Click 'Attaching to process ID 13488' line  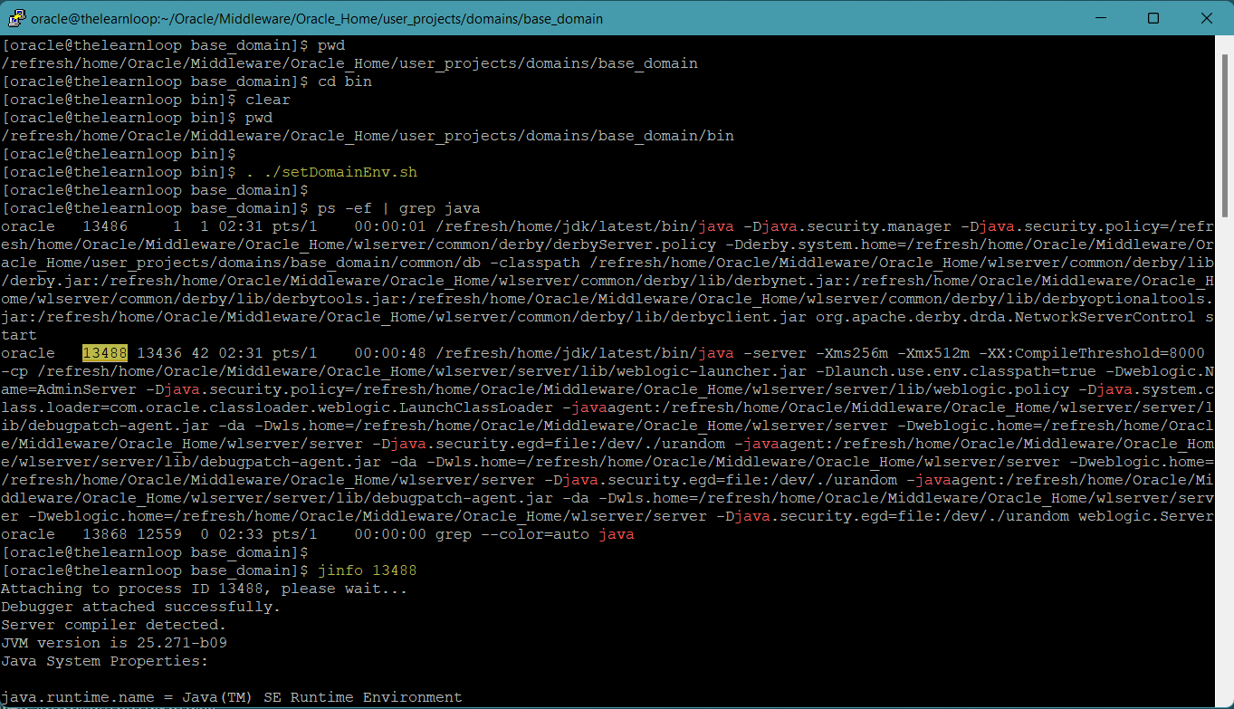(204, 589)
